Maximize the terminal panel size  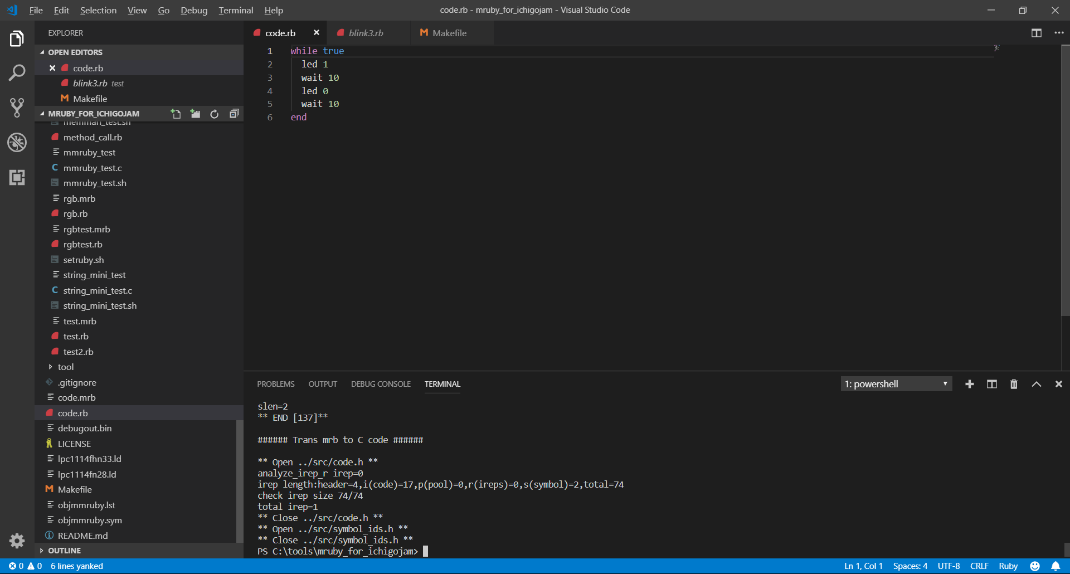(1037, 384)
